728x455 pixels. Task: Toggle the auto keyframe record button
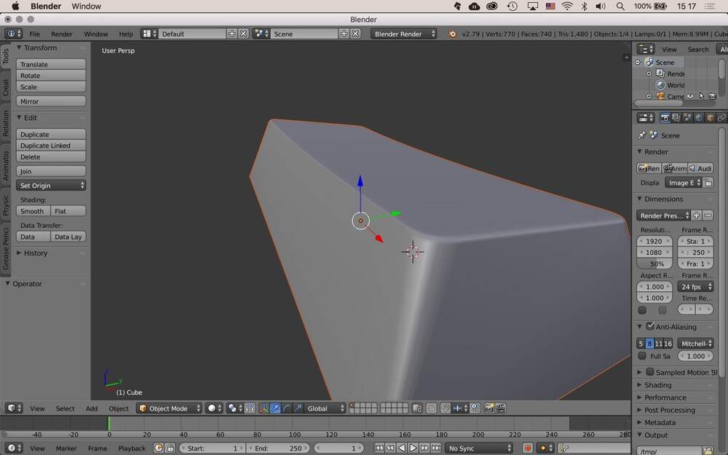point(527,448)
